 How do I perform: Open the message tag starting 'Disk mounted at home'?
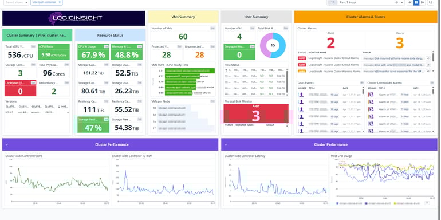[393, 58]
